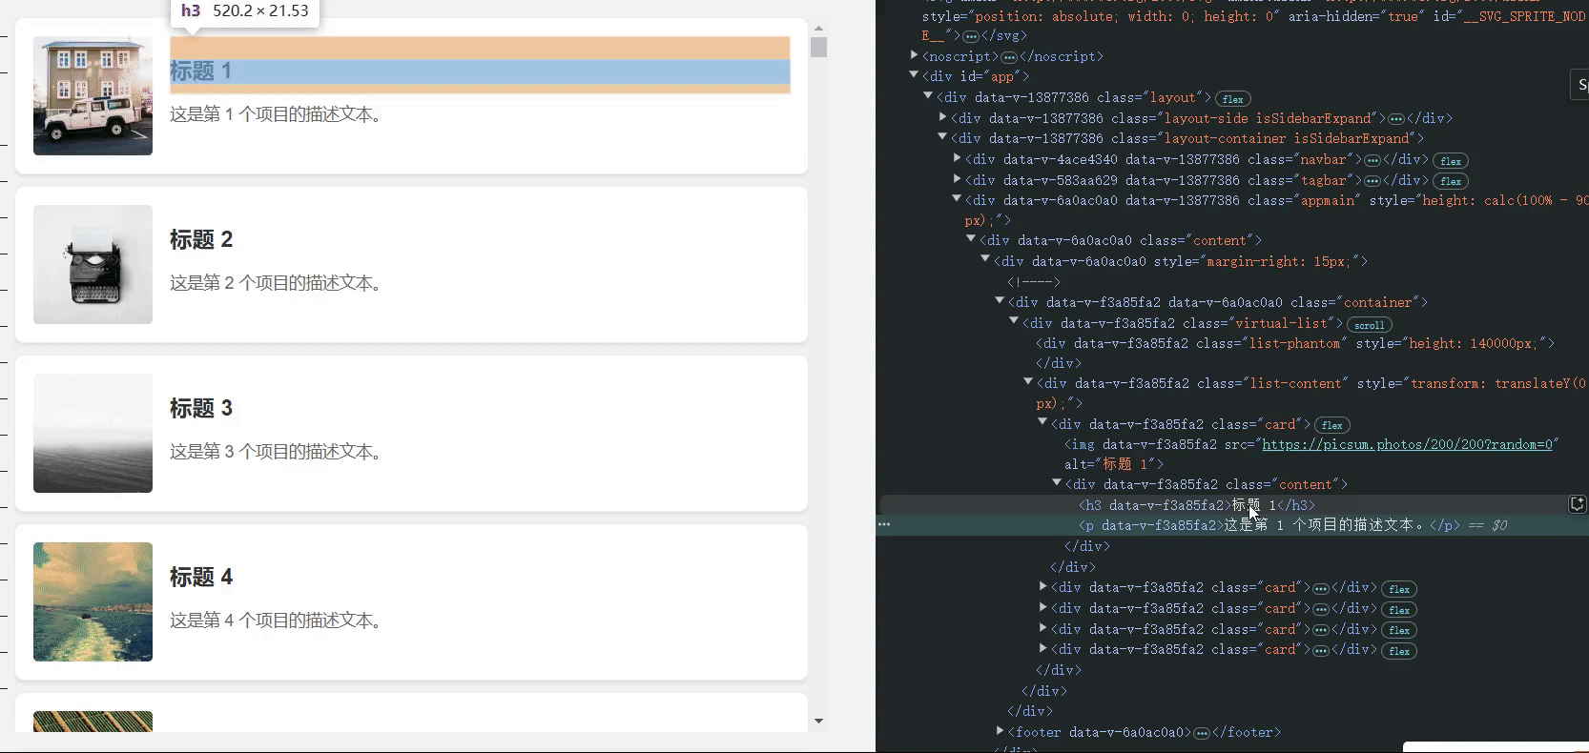Expand the ellipsis in the svg sprite node
This screenshot has height=753, width=1589.
pos(971,36)
